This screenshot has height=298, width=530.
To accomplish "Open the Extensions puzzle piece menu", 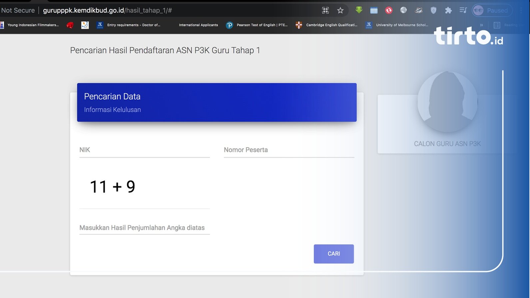I will coord(448,10).
